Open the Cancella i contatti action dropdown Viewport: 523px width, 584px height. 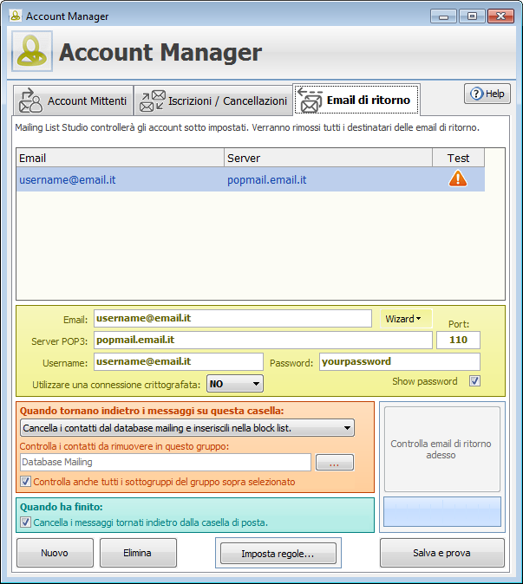[186, 427]
